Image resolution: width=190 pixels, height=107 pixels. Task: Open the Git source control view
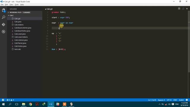point(4,24)
